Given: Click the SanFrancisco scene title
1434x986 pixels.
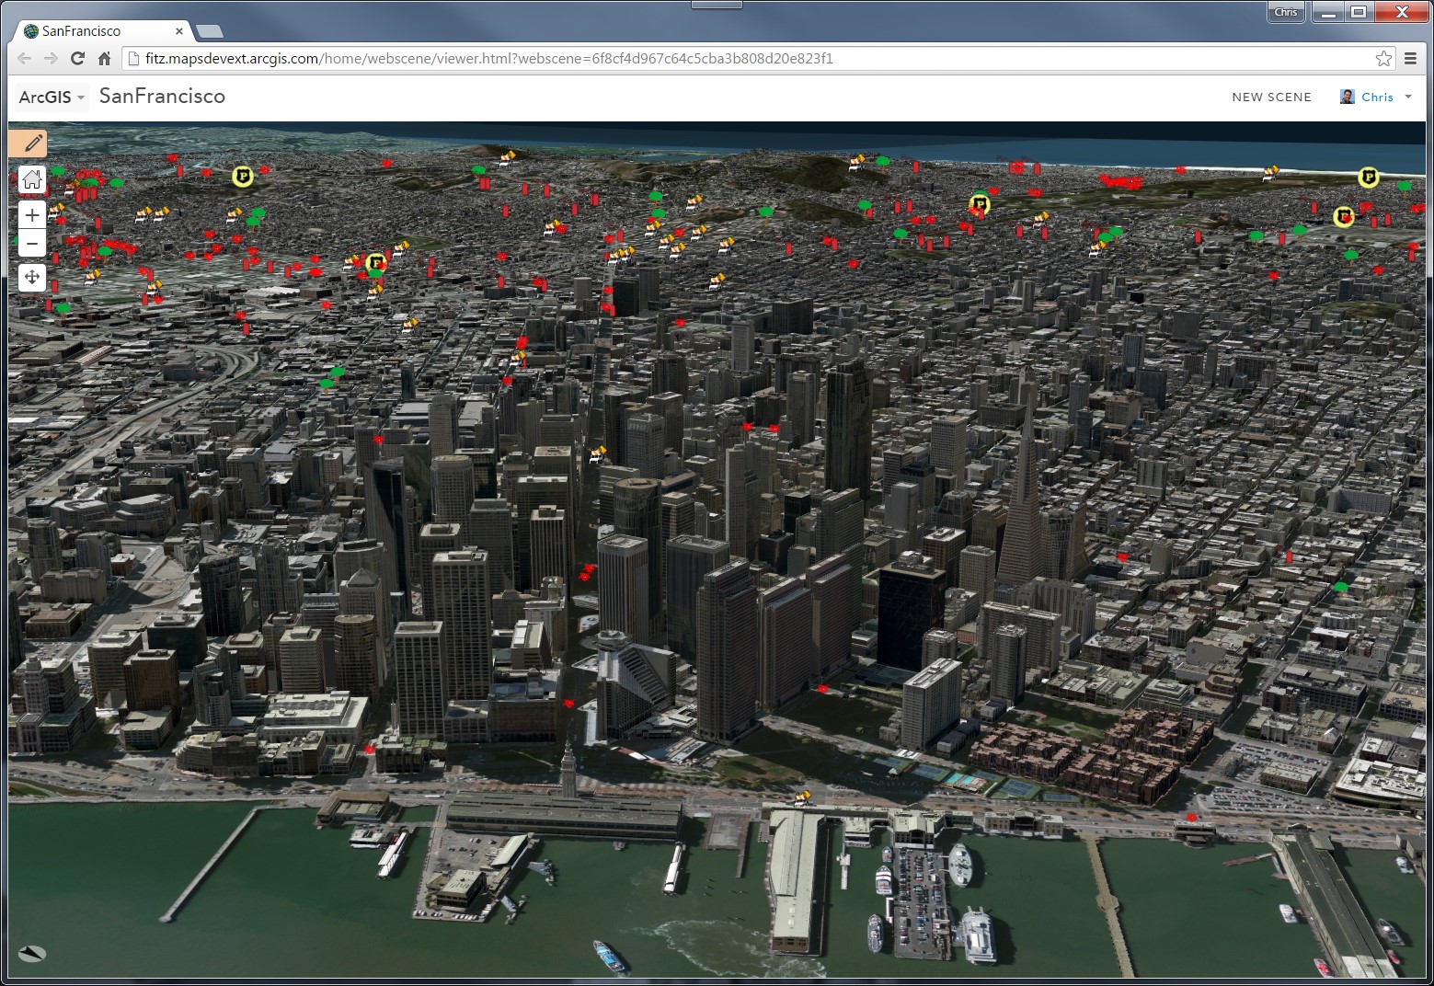Looking at the screenshot, I should (162, 97).
